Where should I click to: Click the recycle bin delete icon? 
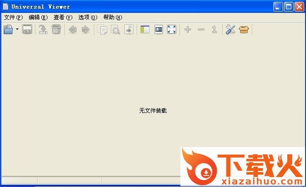pyautogui.click(x=57, y=29)
